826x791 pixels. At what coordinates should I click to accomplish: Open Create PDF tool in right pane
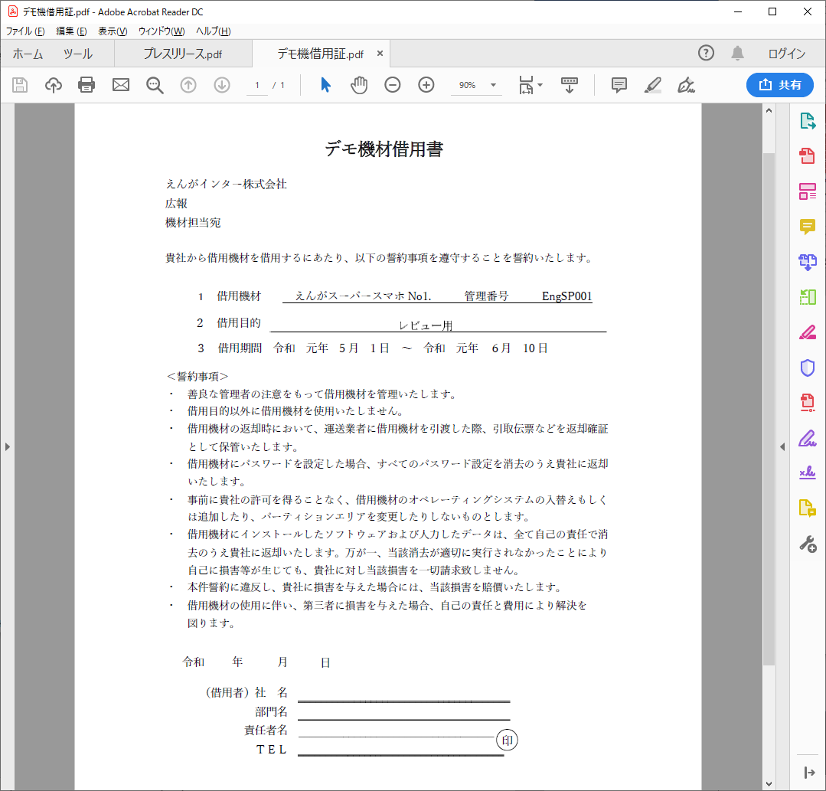pyautogui.click(x=808, y=156)
